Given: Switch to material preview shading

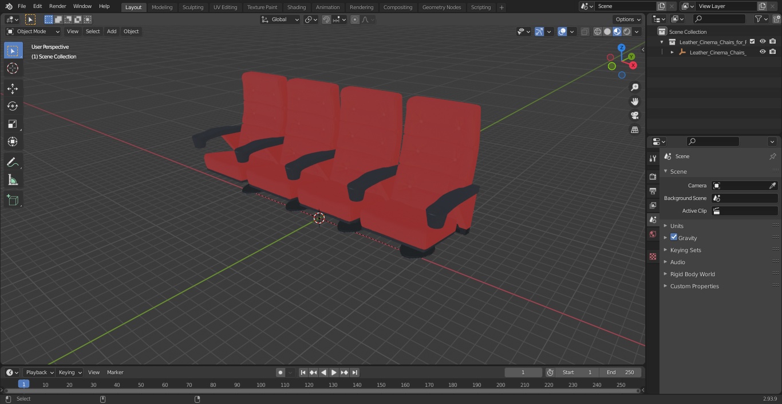Looking at the screenshot, I should click(617, 32).
